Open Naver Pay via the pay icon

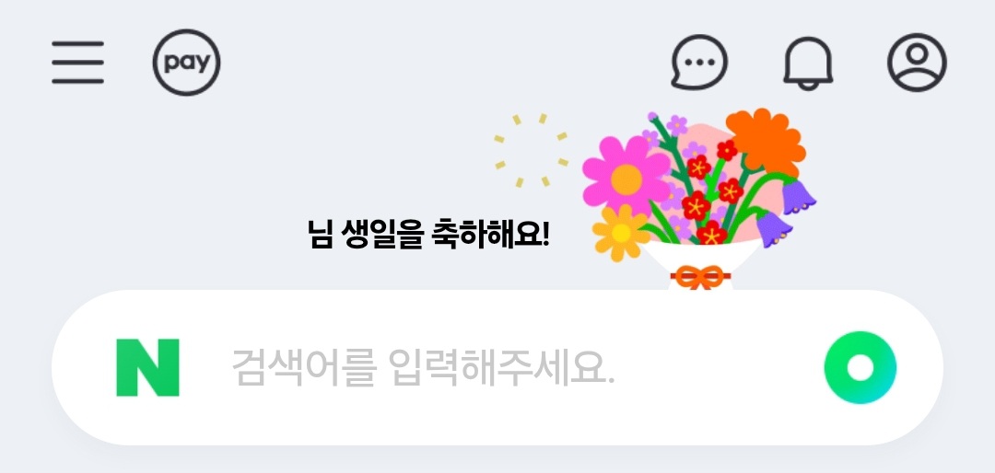click(x=186, y=63)
